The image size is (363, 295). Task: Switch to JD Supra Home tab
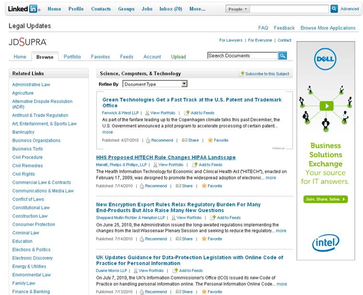20,57
